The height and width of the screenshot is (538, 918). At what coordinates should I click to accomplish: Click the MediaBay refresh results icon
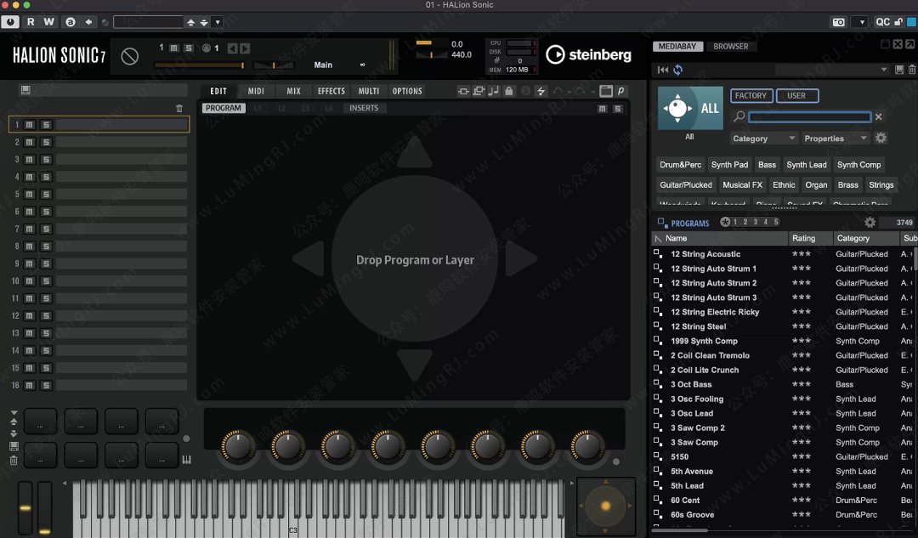[677, 70]
